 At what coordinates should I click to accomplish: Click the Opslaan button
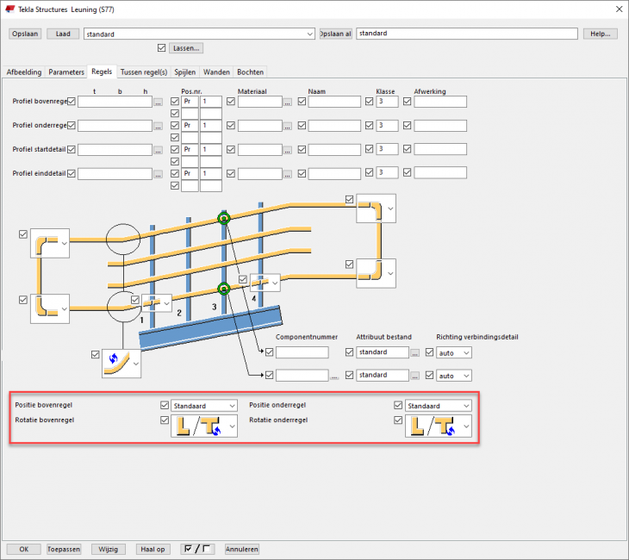(x=25, y=34)
